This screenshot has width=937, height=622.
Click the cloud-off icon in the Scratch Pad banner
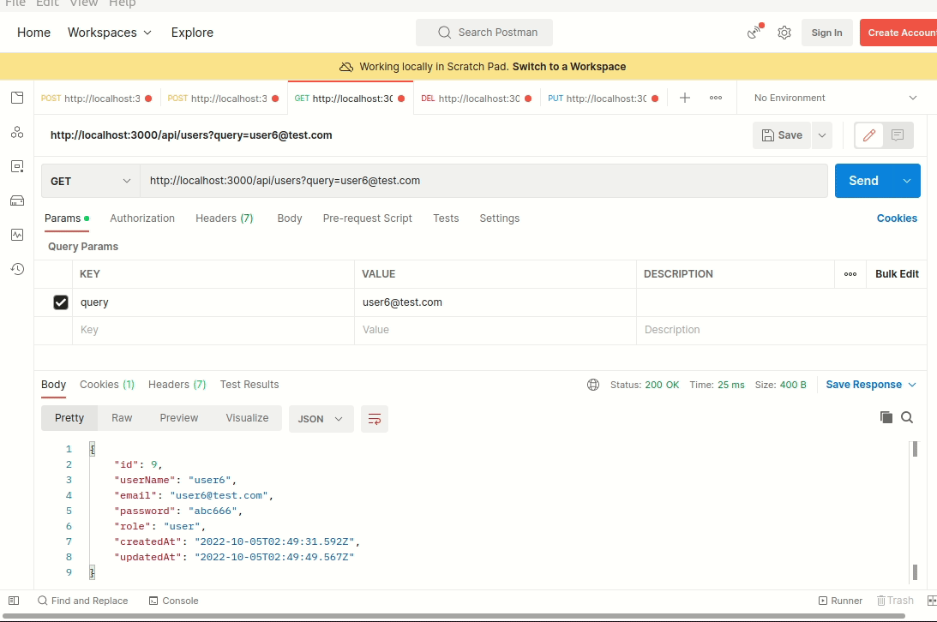click(x=346, y=67)
